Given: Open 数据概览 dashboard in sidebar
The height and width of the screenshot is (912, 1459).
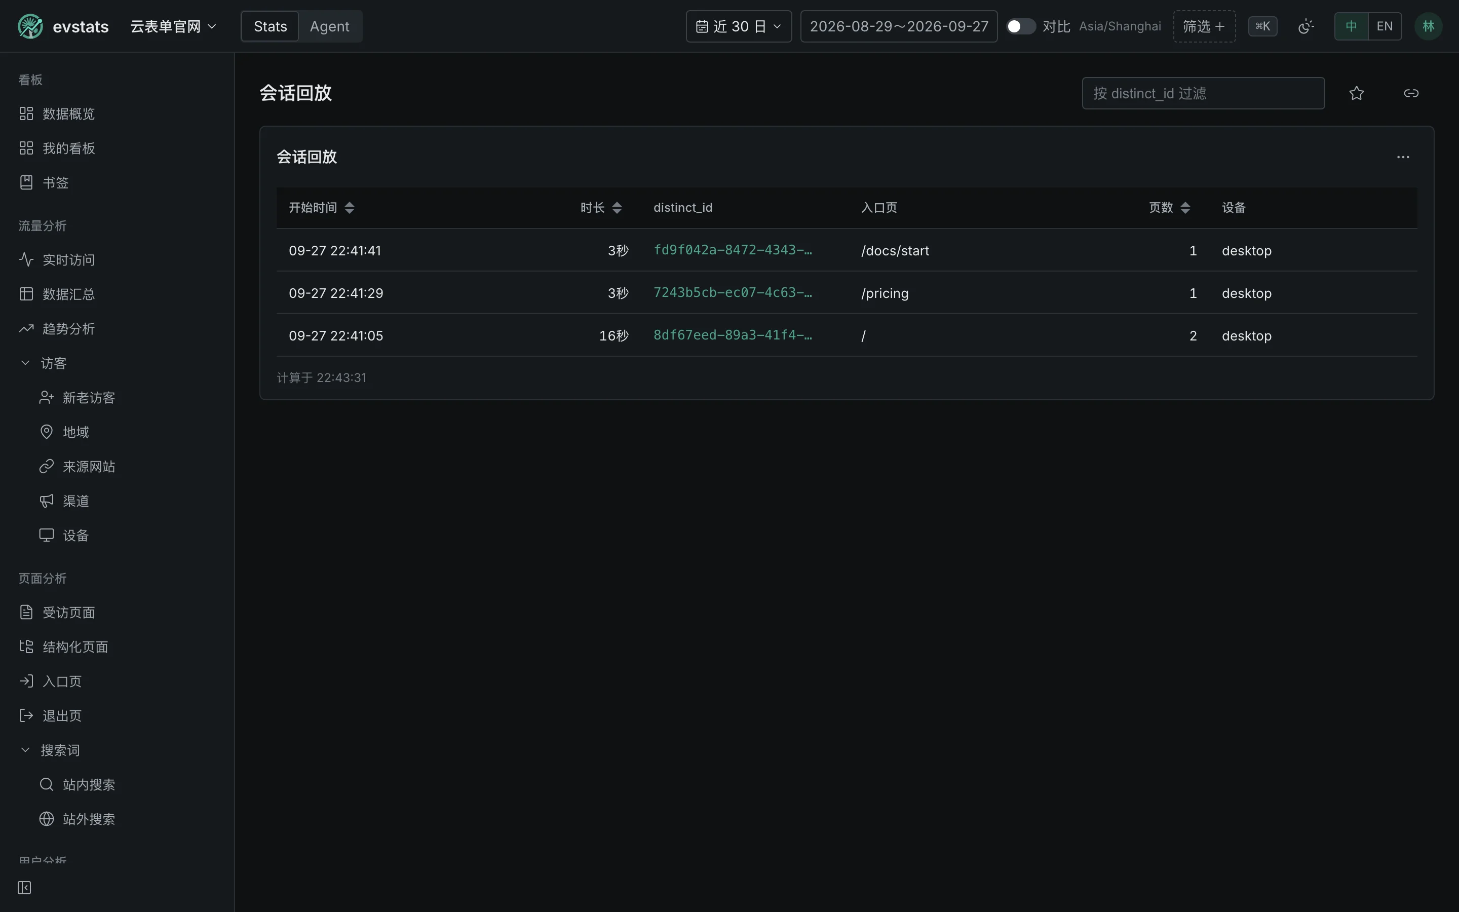Looking at the screenshot, I should [117, 114].
